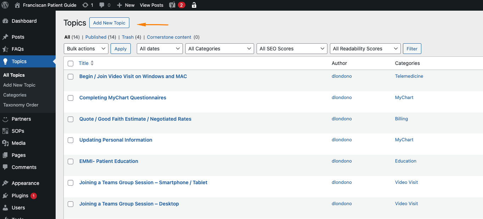This screenshot has width=483, height=219.
Task: Open the comments bubble in admin bar
Action: 102,5
